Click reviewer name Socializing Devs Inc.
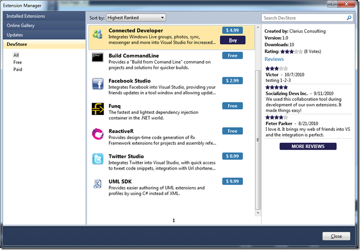 coord(287,94)
